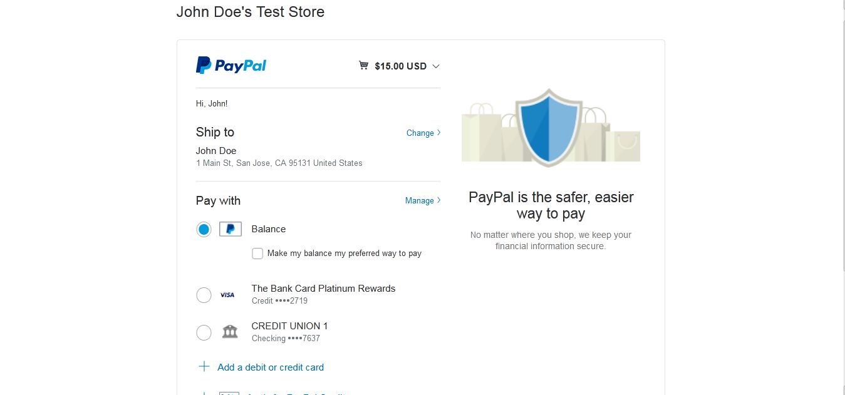This screenshot has width=845, height=395.
Task: Click the Visa card icon
Action: pos(227,294)
